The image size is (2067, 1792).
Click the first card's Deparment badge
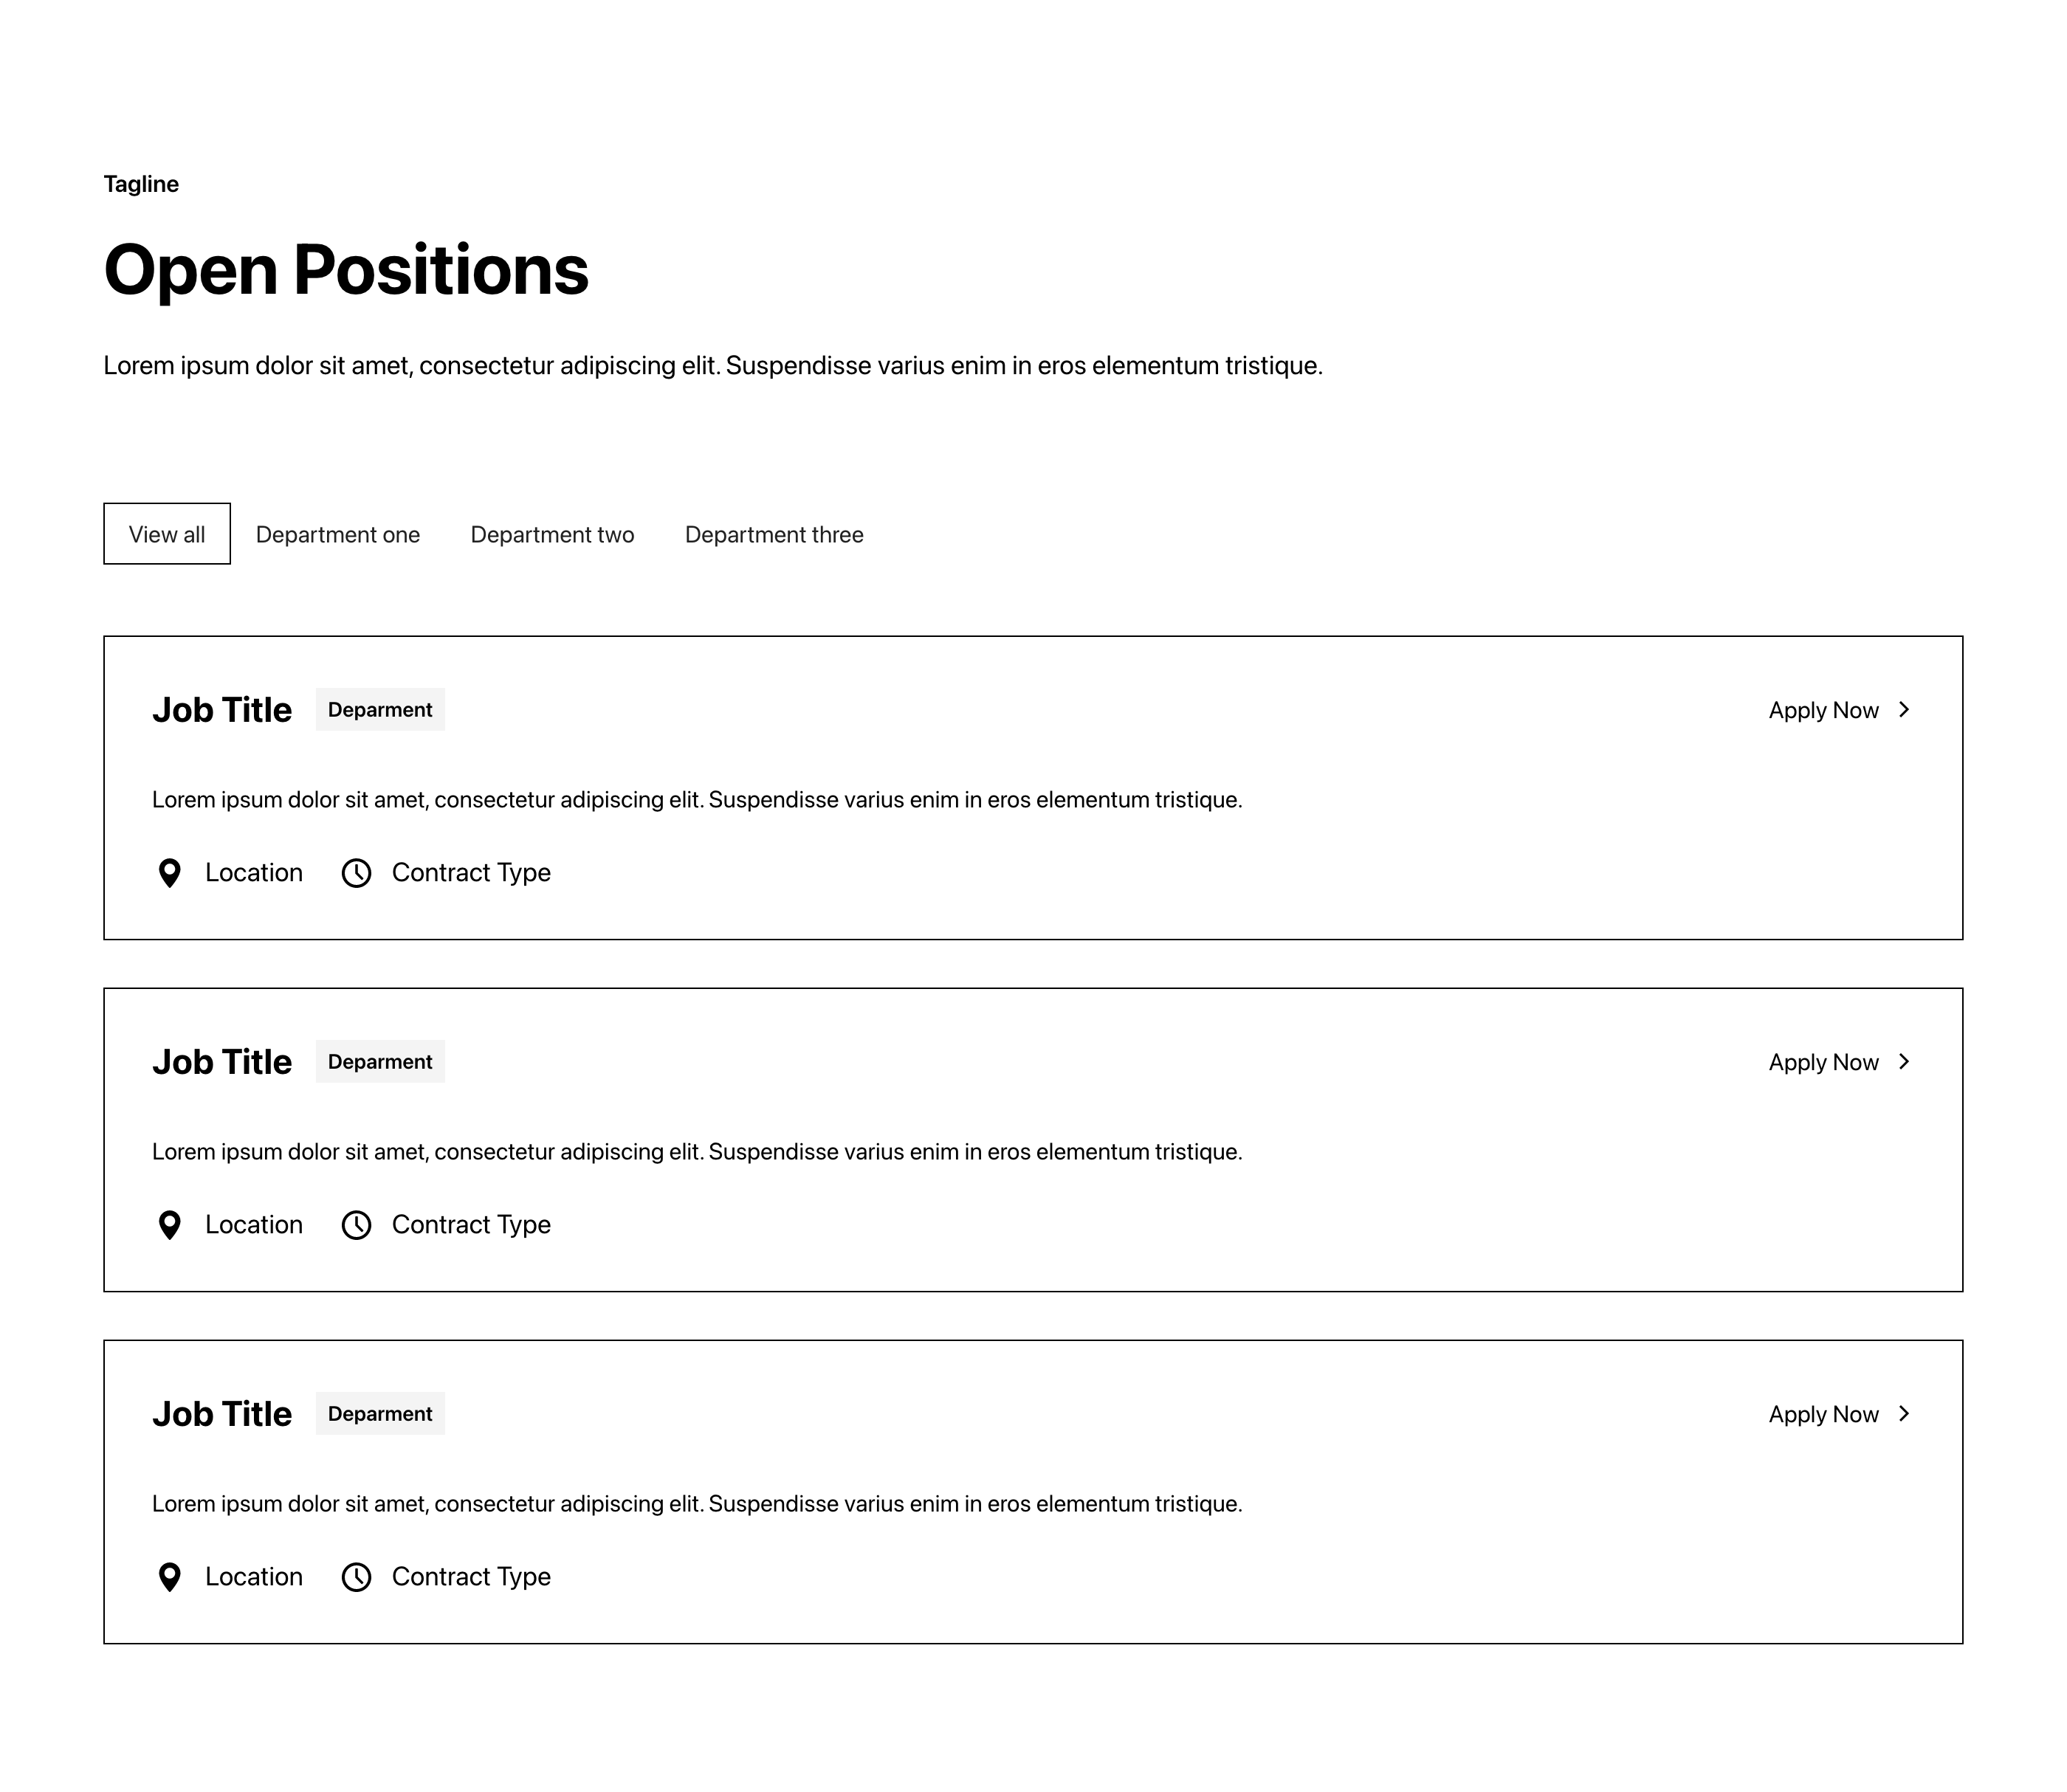click(x=380, y=709)
